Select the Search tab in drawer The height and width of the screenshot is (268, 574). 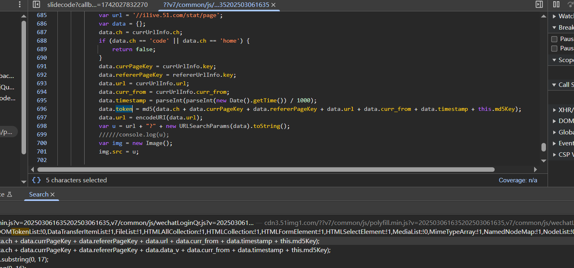pos(39,195)
